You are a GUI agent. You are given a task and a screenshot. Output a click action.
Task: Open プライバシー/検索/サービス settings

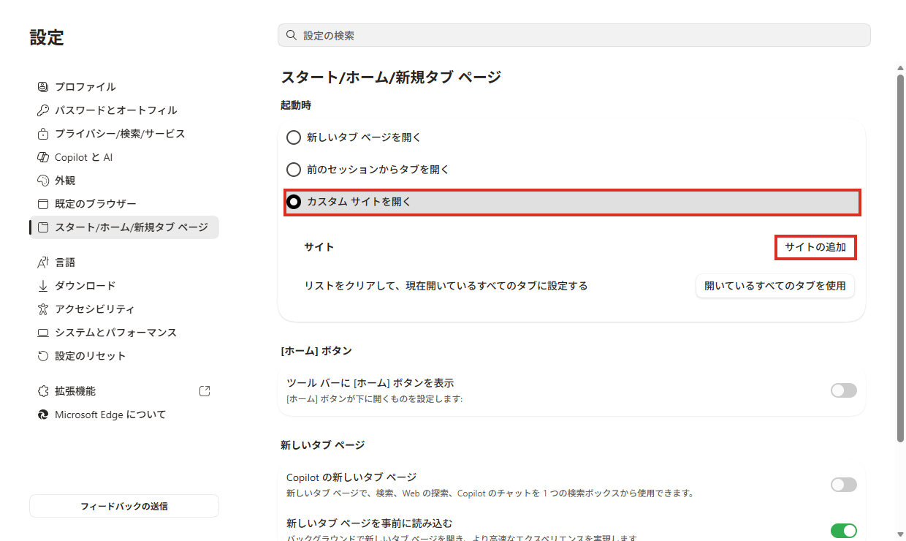[124, 134]
